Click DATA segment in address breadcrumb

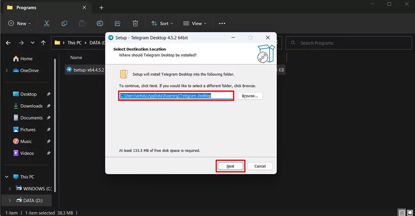97,43
